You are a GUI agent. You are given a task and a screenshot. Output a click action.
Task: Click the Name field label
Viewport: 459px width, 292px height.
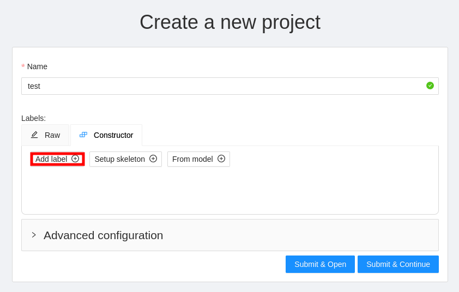[37, 66]
